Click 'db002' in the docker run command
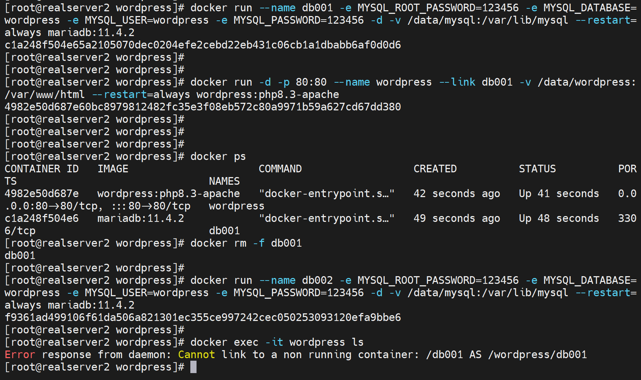 [317, 280]
